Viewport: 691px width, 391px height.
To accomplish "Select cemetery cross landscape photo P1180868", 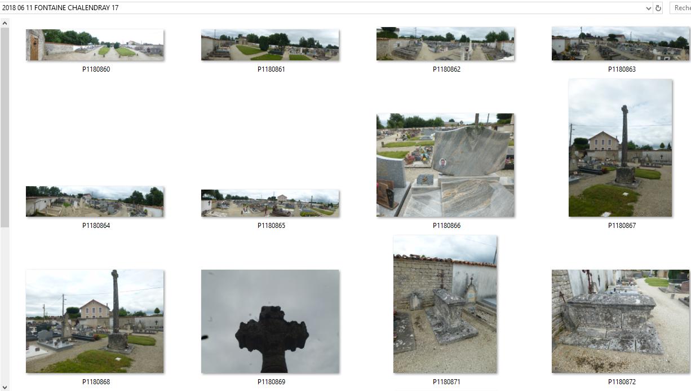I will coord(95,321).
